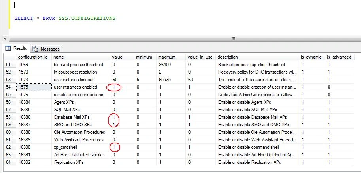Viewport: 361px width, 173px height.
Task: Select the value_in_use column header
Action: (x=200, y=57)
